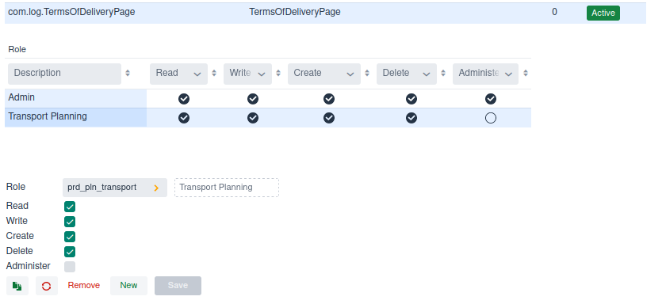This screenshot has height=304, width=666.
Task: Click Transport Planning empty Administer circle
Action: pos(491,118)
